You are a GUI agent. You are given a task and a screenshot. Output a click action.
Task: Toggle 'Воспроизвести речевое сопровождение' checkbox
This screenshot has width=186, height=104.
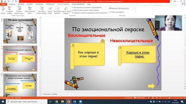(x=72, y=8)
